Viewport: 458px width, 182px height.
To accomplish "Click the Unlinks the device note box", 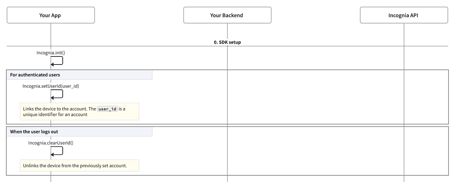I will click(79, 166).
